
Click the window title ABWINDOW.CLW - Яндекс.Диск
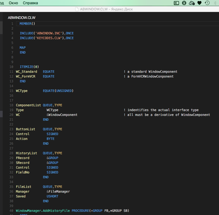tap(106, 9)
